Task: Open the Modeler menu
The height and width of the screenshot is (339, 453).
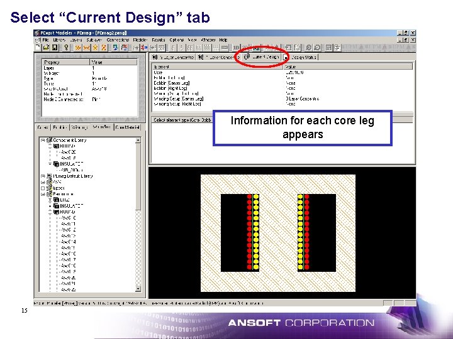Action: (140, 40)
